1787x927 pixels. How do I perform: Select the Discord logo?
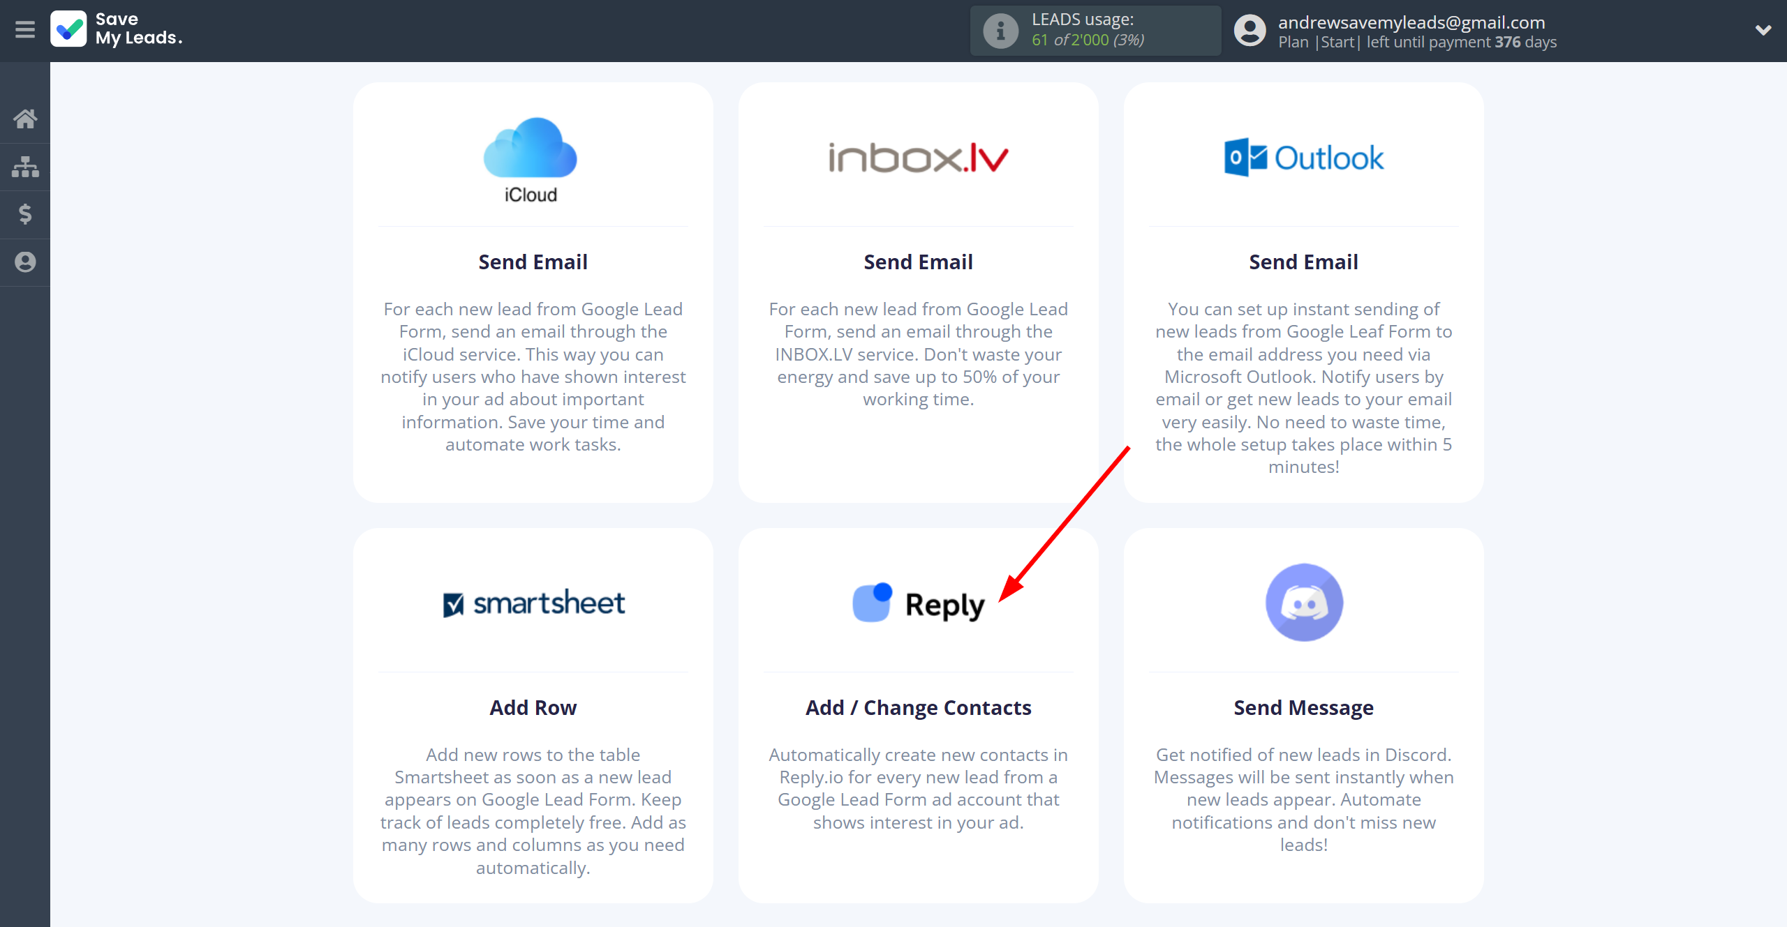click(1304, 603)
